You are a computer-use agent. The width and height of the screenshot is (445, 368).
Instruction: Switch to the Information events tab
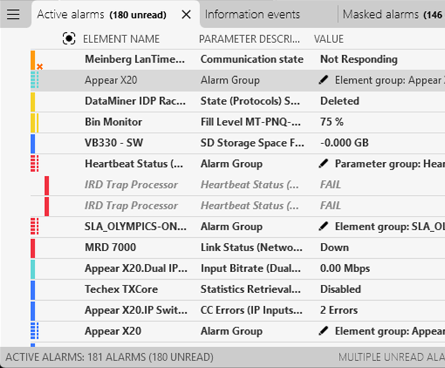click(x=252, y=15)
